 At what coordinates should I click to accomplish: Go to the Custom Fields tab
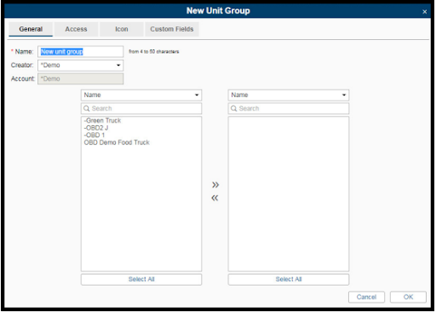tap(172, 29)
